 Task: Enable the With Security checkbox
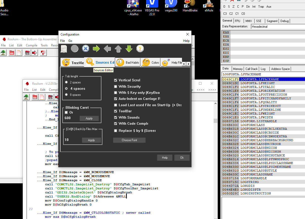[116, 86]
